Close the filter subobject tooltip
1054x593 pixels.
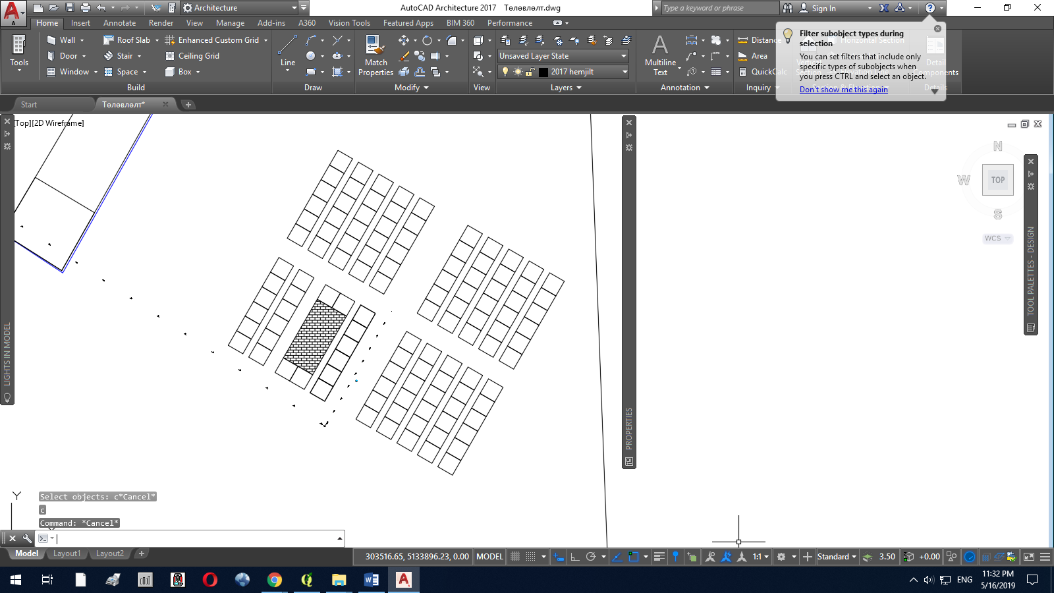point(937,28)
